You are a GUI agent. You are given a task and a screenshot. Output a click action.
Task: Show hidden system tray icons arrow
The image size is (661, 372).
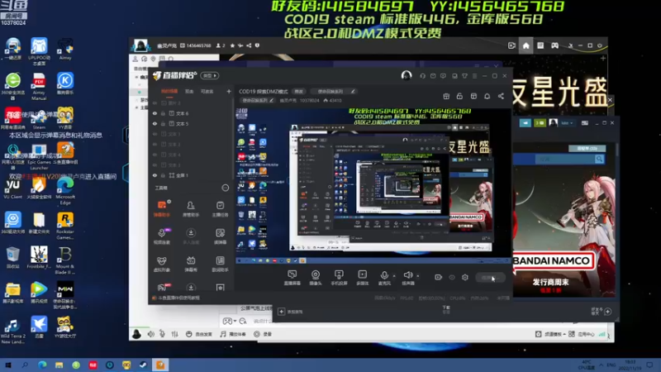point(602,365)
